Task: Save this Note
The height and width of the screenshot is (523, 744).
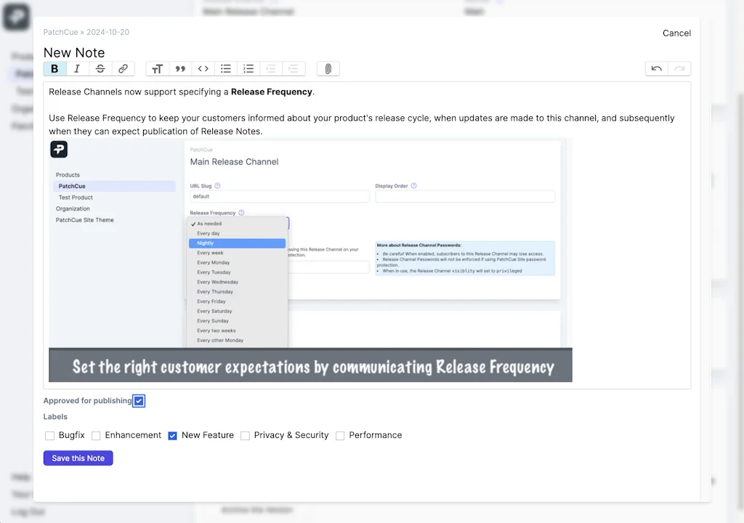Action: click(x=78, y=458)
